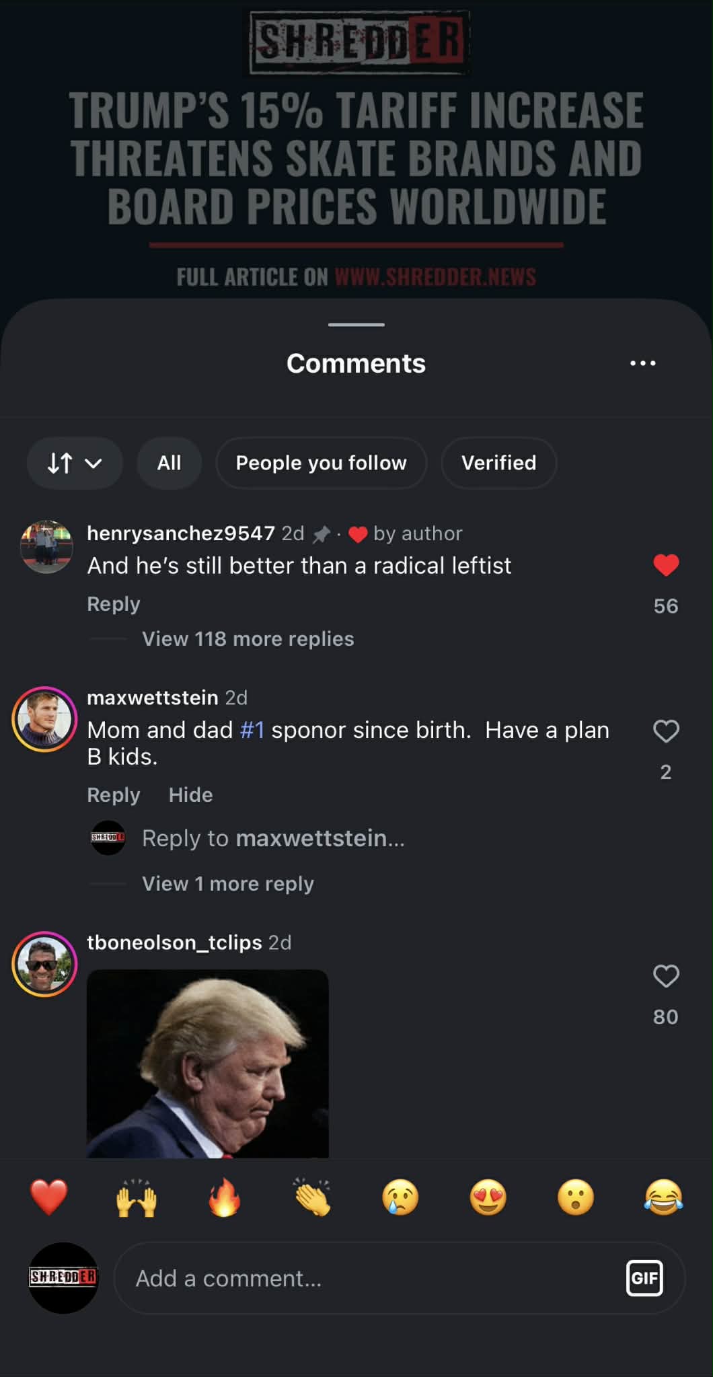Send the heart-eyes emoji reaction
This screenshot has height=1377, width=713.
point(488,1198)
